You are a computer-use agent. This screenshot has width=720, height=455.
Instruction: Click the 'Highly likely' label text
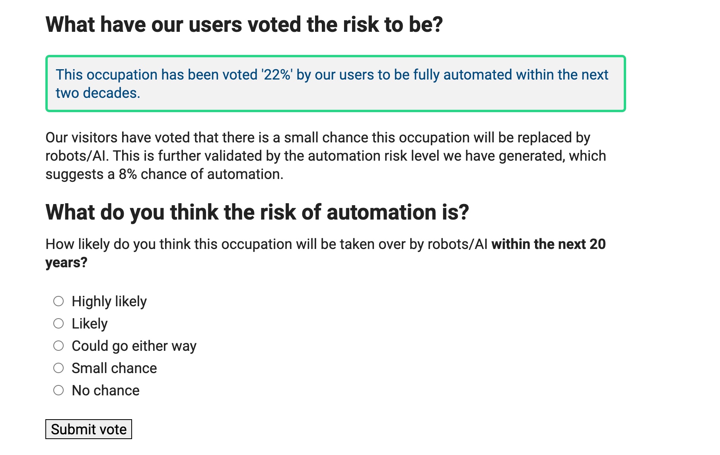(109, 301)
